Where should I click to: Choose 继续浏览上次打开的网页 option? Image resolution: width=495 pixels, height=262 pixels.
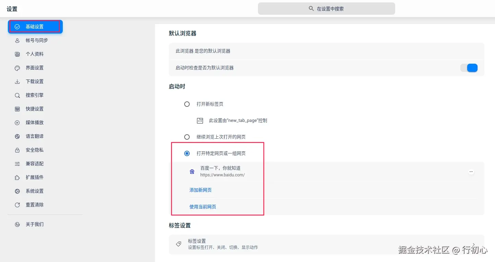point(187,137)
